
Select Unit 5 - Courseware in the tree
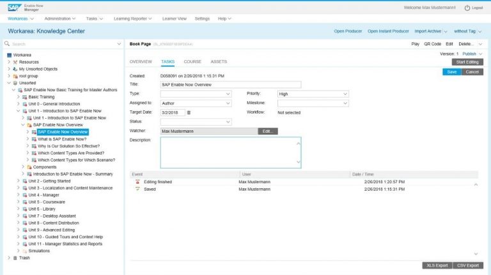47,202
